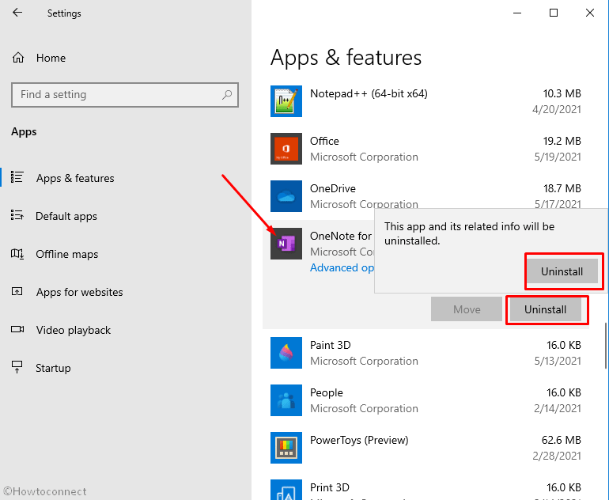Open the Home icon in sidebar
The width and height of the screenshot is (609, 500).
tap(18, 58)
